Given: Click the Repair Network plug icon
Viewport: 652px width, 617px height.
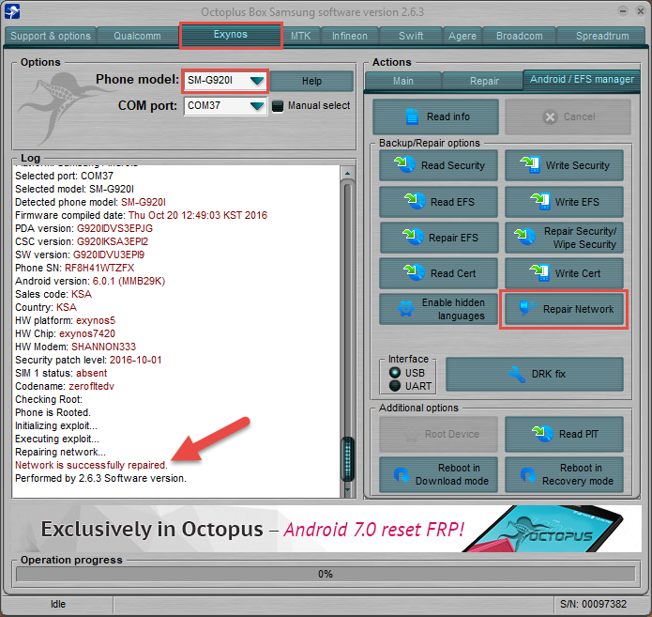Looking at the screenshot, I should click(x=527, y=308).
